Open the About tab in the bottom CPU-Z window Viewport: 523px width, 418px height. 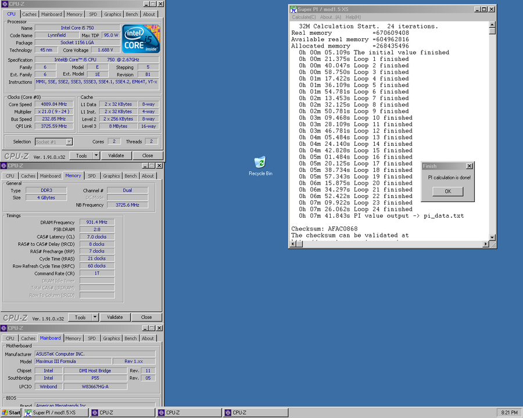click(x=148, y=338)
